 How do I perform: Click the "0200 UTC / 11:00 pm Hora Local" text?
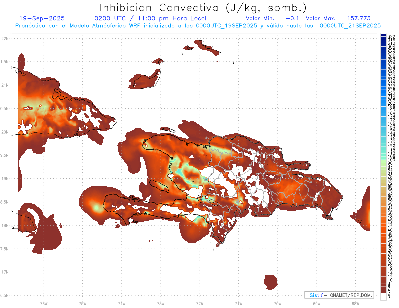pos(150,19)
